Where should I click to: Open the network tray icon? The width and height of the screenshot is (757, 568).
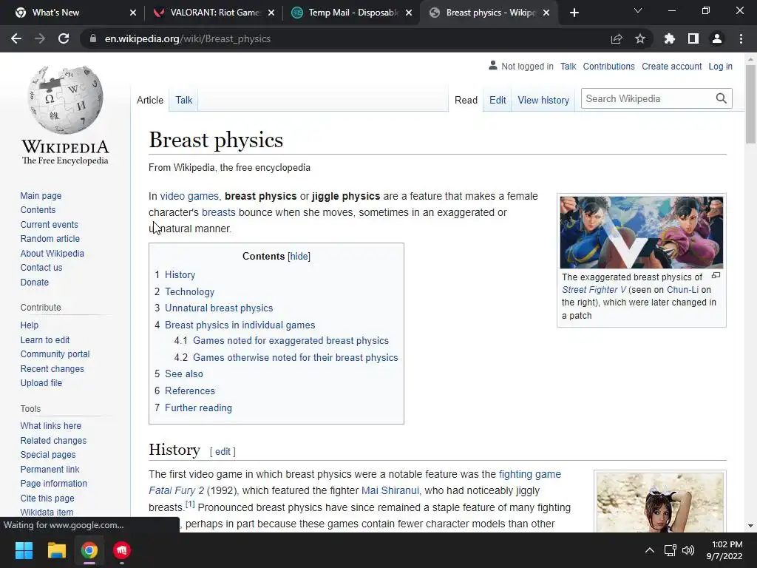coord(670,550)
